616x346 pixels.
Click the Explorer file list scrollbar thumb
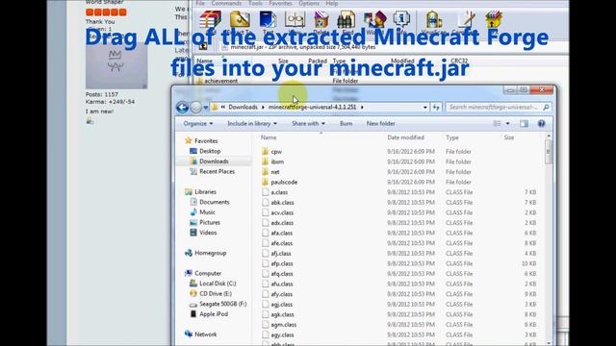coord(549,152)
